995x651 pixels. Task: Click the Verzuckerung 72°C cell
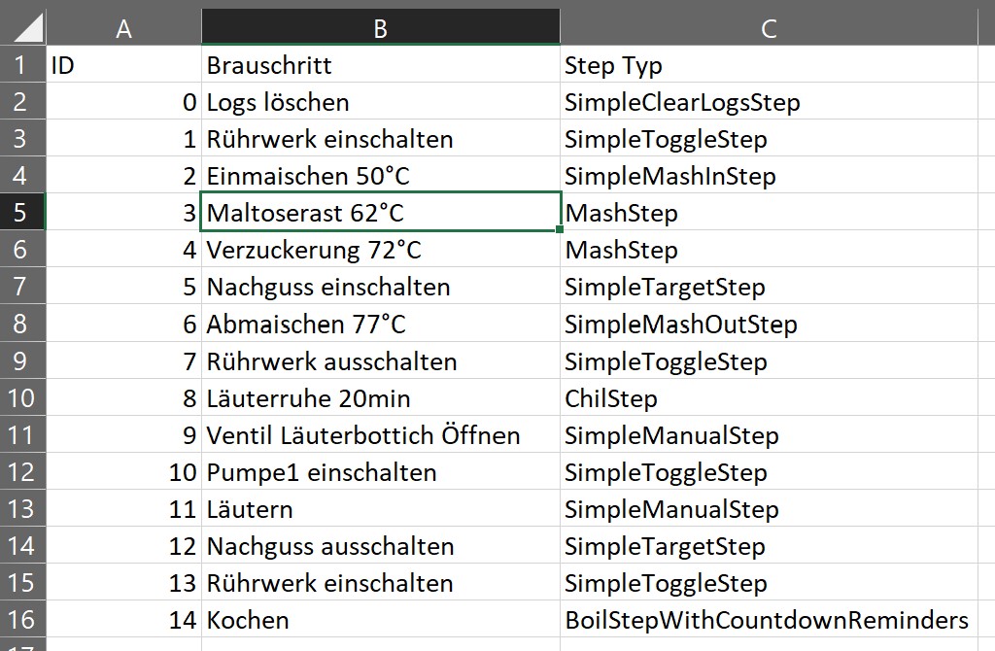(380, 250)
